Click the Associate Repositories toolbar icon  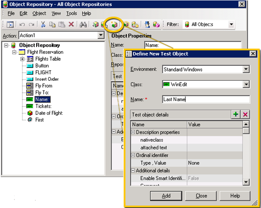tap(156, 25)
